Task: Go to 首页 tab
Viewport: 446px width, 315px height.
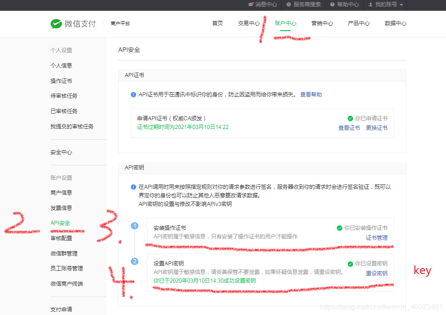Action: [218, 23]
